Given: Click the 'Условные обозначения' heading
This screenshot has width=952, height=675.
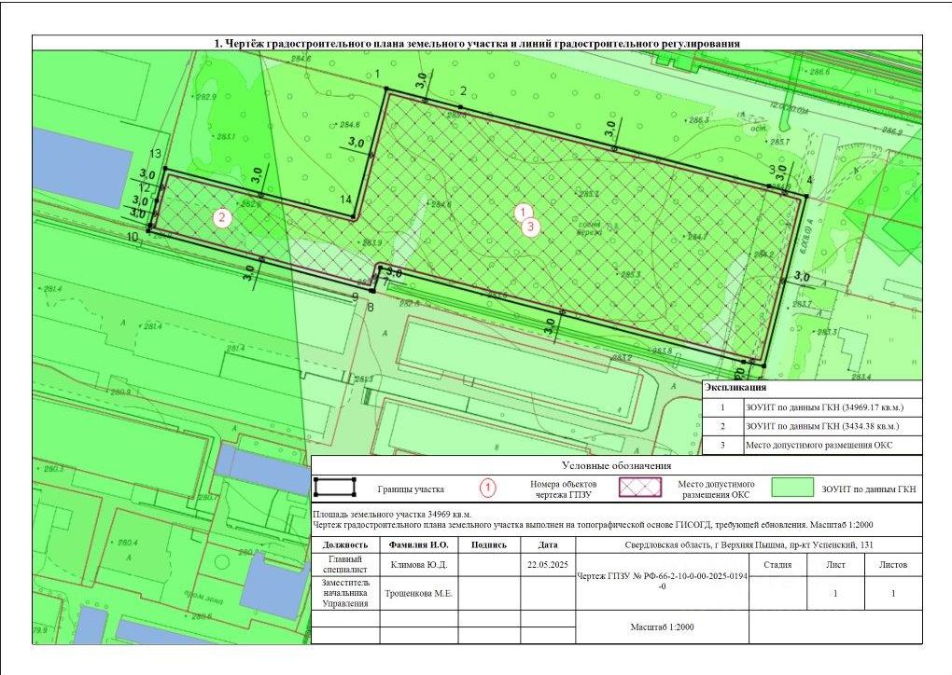Looking at the screenshot, I should pyautogui.click(x=616, y=466).
